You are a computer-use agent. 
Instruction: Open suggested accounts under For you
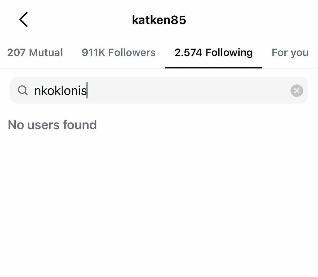tap(290, 53)
